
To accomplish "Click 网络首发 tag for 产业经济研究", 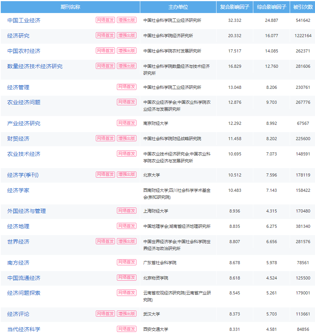I will (126, 123).
